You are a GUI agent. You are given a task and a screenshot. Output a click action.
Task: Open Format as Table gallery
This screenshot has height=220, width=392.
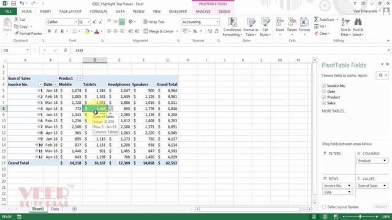coord(251,28)
